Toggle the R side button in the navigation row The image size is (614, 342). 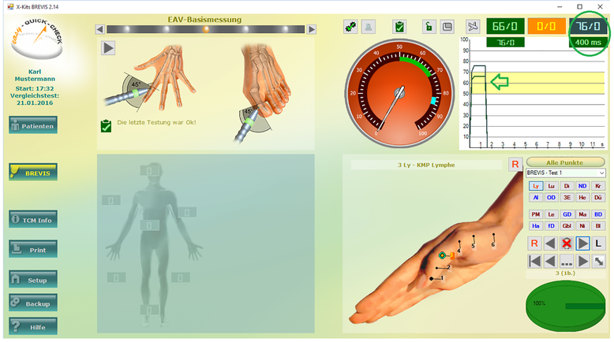point(534,243)
